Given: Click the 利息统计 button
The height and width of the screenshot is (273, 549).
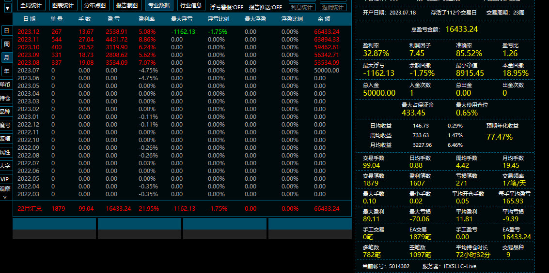Looking at the screenshot, I should coord(302,7).
